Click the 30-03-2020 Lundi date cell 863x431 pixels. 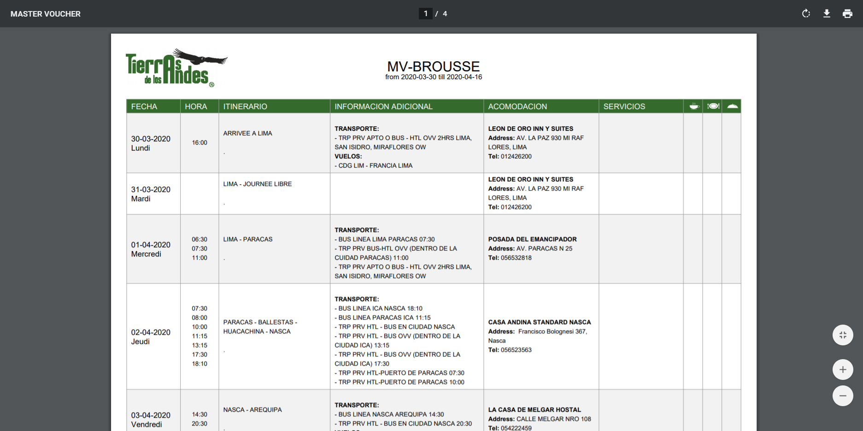point(151,143)
